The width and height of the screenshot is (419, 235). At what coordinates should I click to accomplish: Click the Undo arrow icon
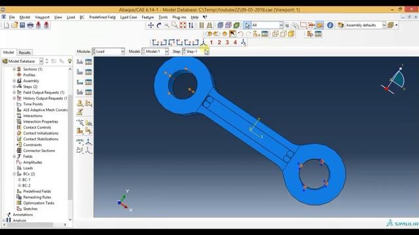pyautogui.click(x=240, y=34)
